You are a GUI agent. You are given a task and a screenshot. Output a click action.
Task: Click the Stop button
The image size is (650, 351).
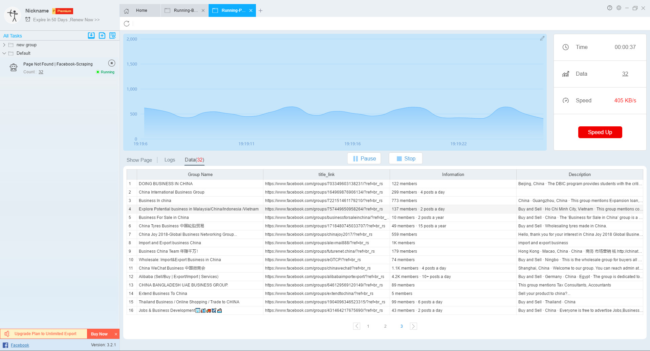[406, 158]
